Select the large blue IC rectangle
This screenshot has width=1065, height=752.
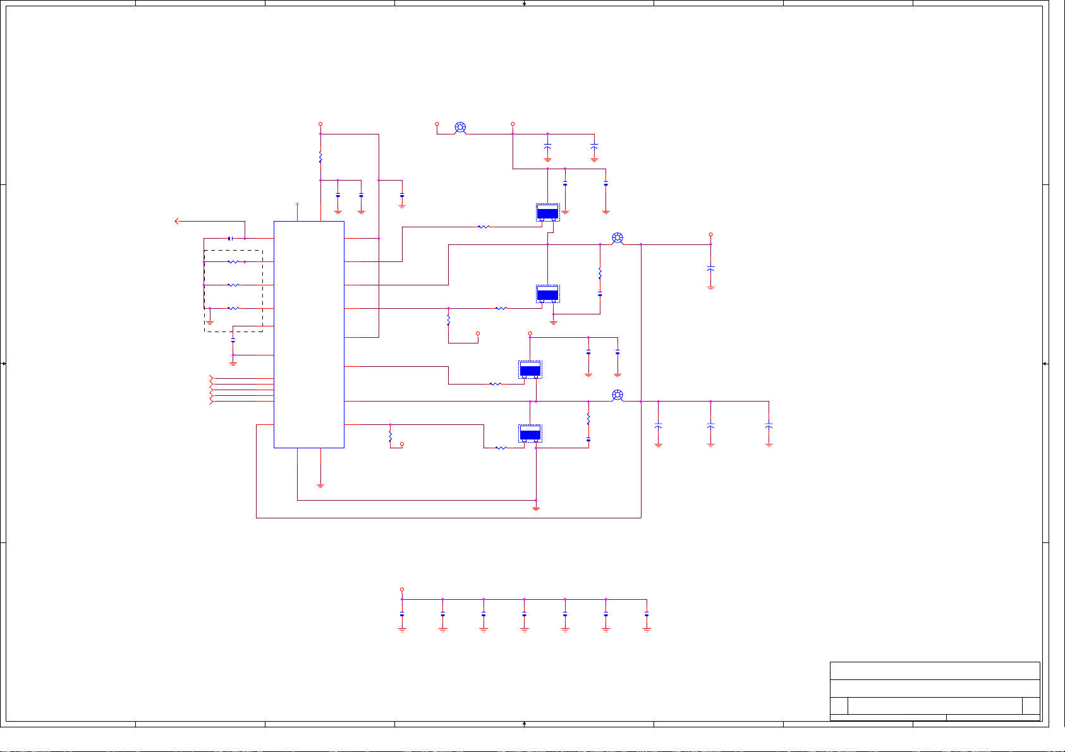308,334
